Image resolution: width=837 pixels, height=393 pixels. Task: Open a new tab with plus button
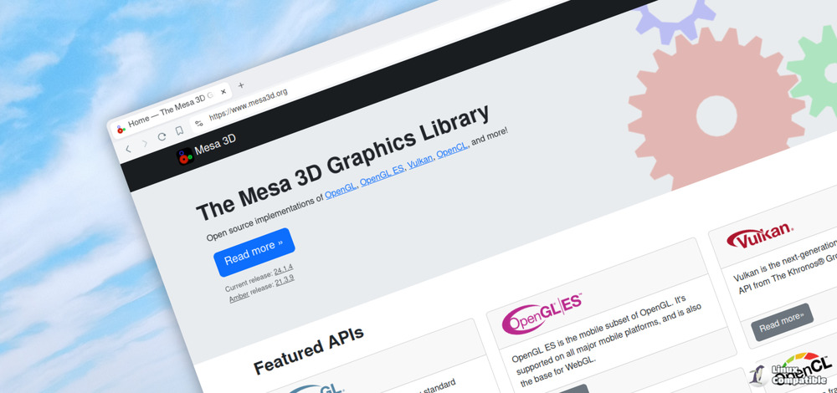click(241, 85)
